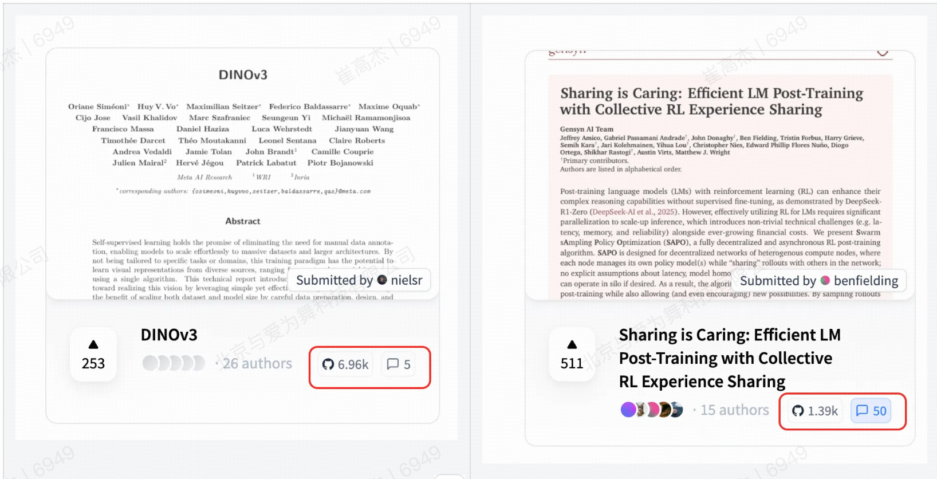The width and height of the screenshot is (937, 479).
Task: Open DINOv3 GitHub repo with 6.96k stars
Action: coord(345,364)
